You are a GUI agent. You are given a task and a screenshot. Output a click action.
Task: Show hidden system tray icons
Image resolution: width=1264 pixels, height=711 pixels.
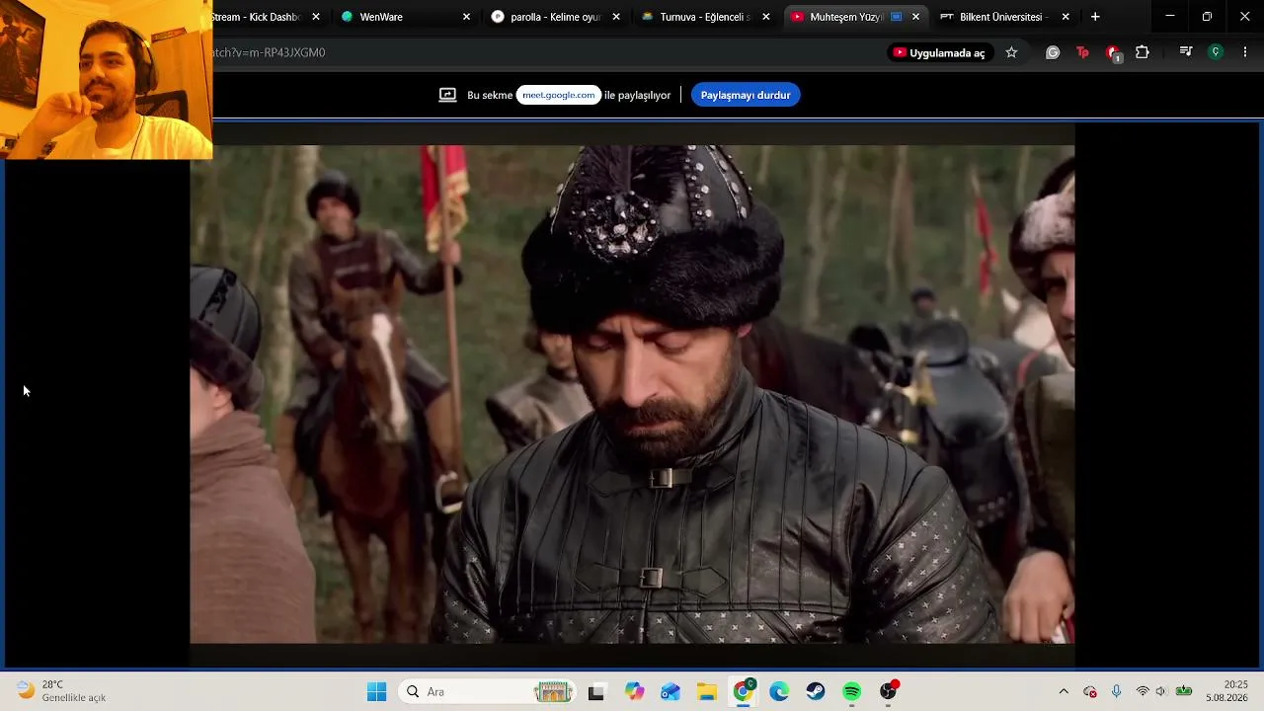[1064, 691]
